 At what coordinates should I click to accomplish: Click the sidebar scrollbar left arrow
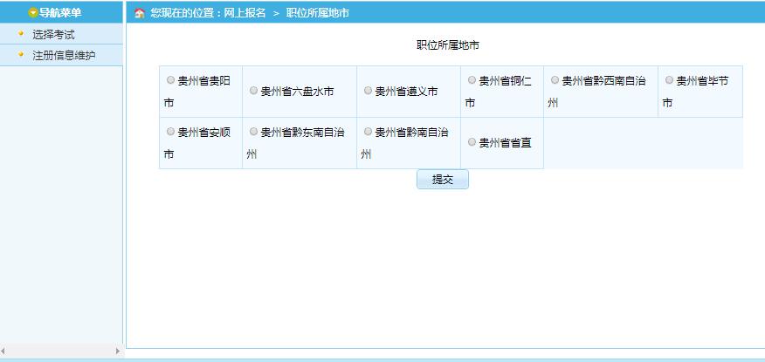(4, 351)
